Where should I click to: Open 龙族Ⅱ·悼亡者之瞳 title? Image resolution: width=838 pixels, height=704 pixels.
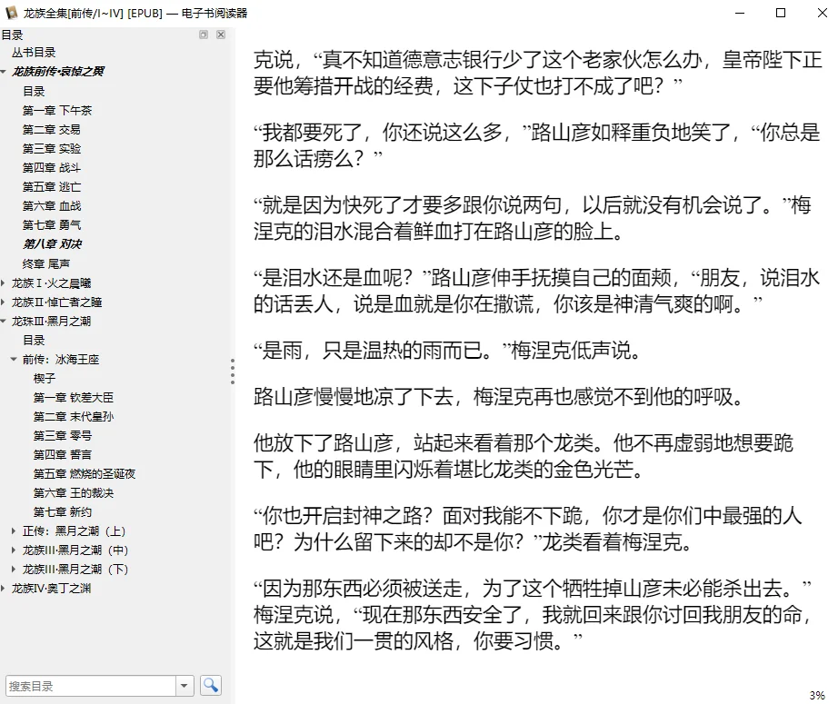[x=56, y=302]
